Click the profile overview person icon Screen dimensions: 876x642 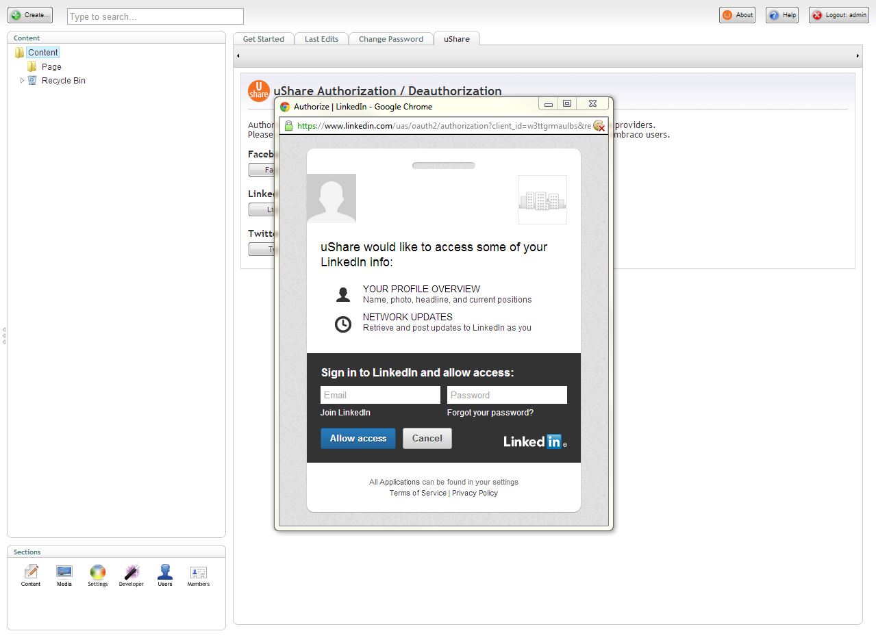point(343,295)
